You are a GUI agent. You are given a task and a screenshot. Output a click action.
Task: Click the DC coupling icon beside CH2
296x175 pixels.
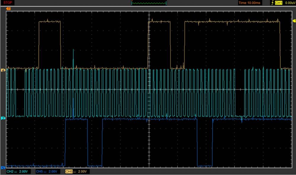click(15, 171)
